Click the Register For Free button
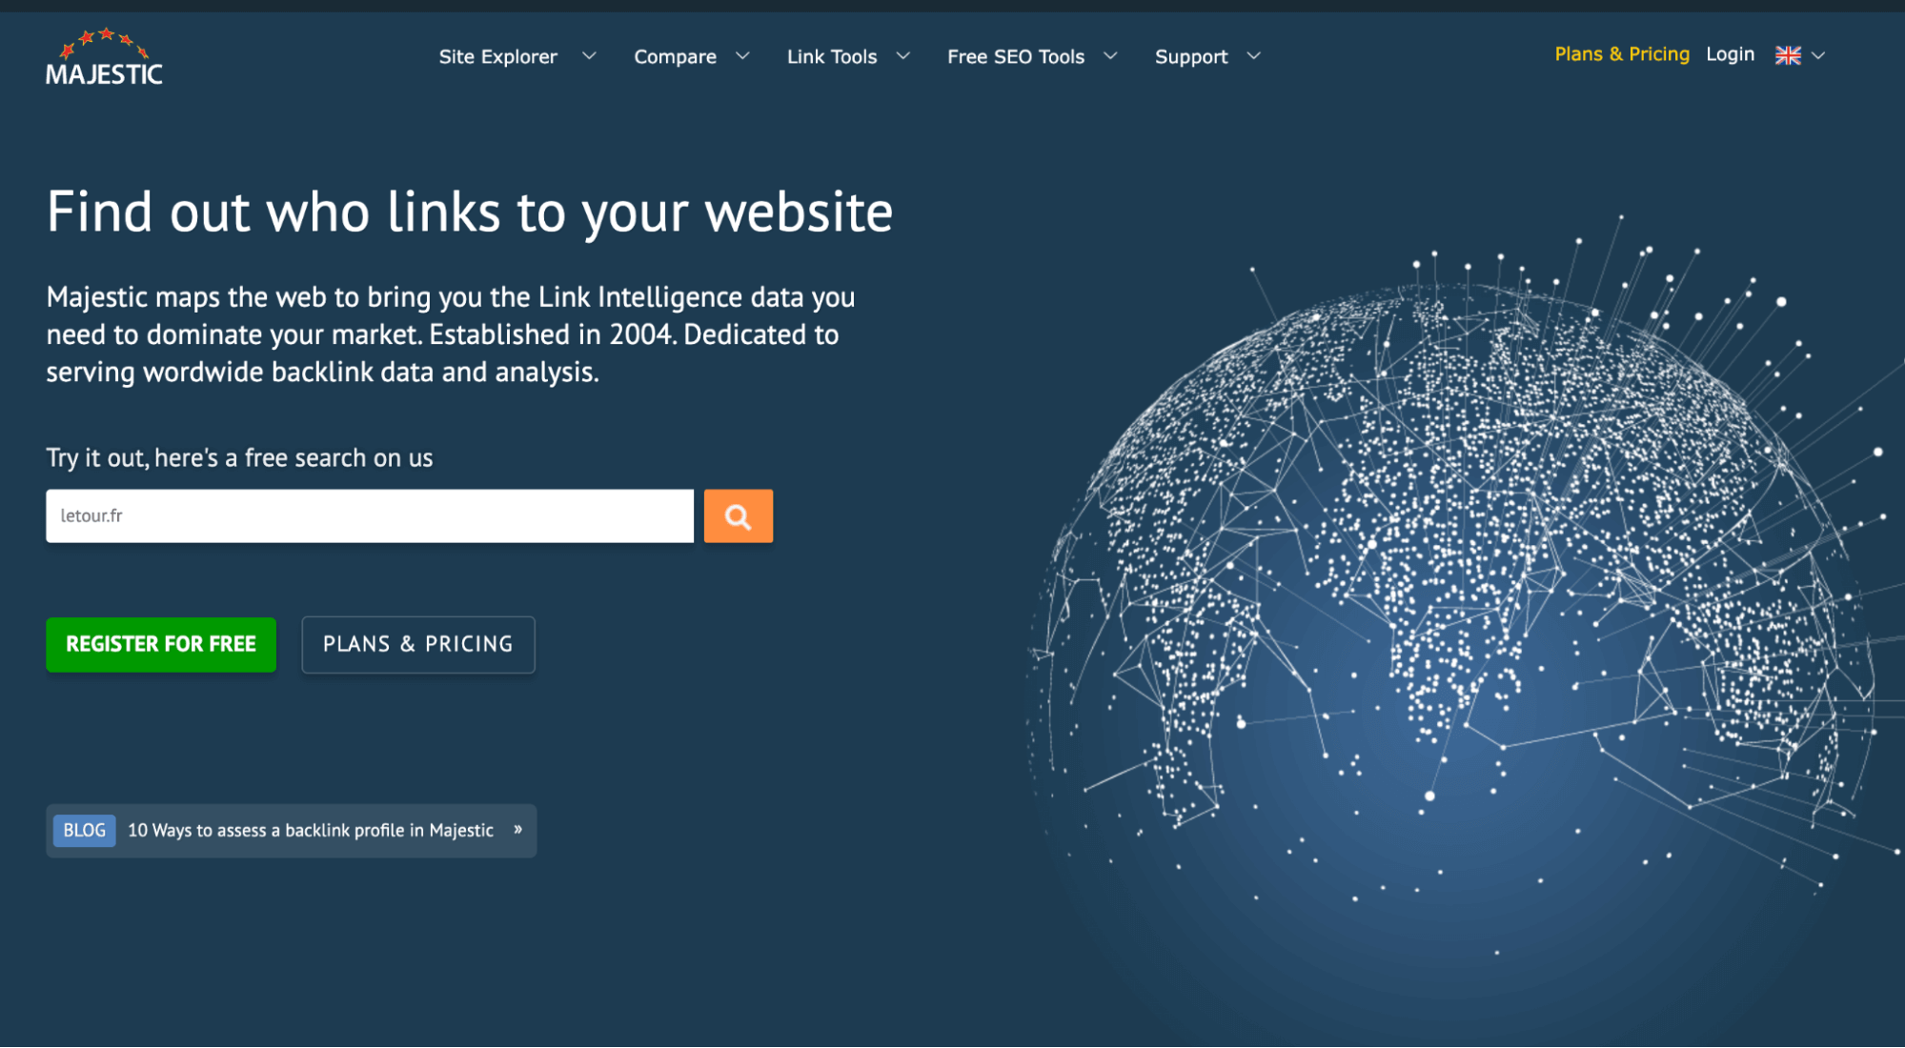 [161, 645]
